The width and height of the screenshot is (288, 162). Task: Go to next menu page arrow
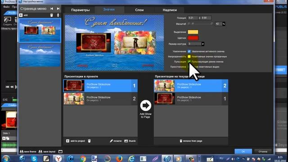point(58,9)
